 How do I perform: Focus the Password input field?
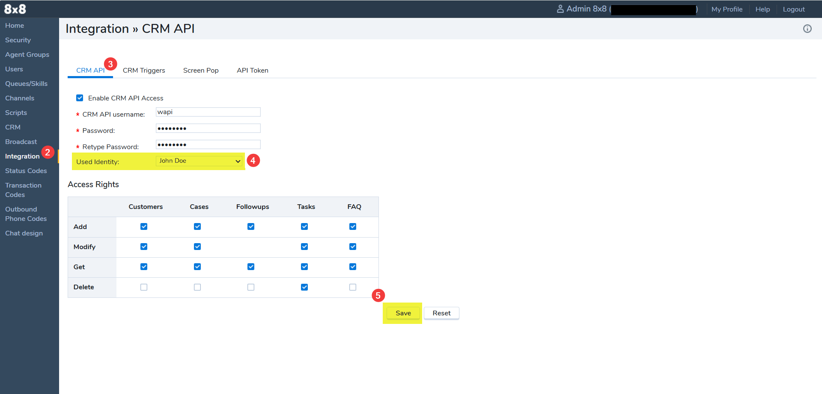[208, 128]
